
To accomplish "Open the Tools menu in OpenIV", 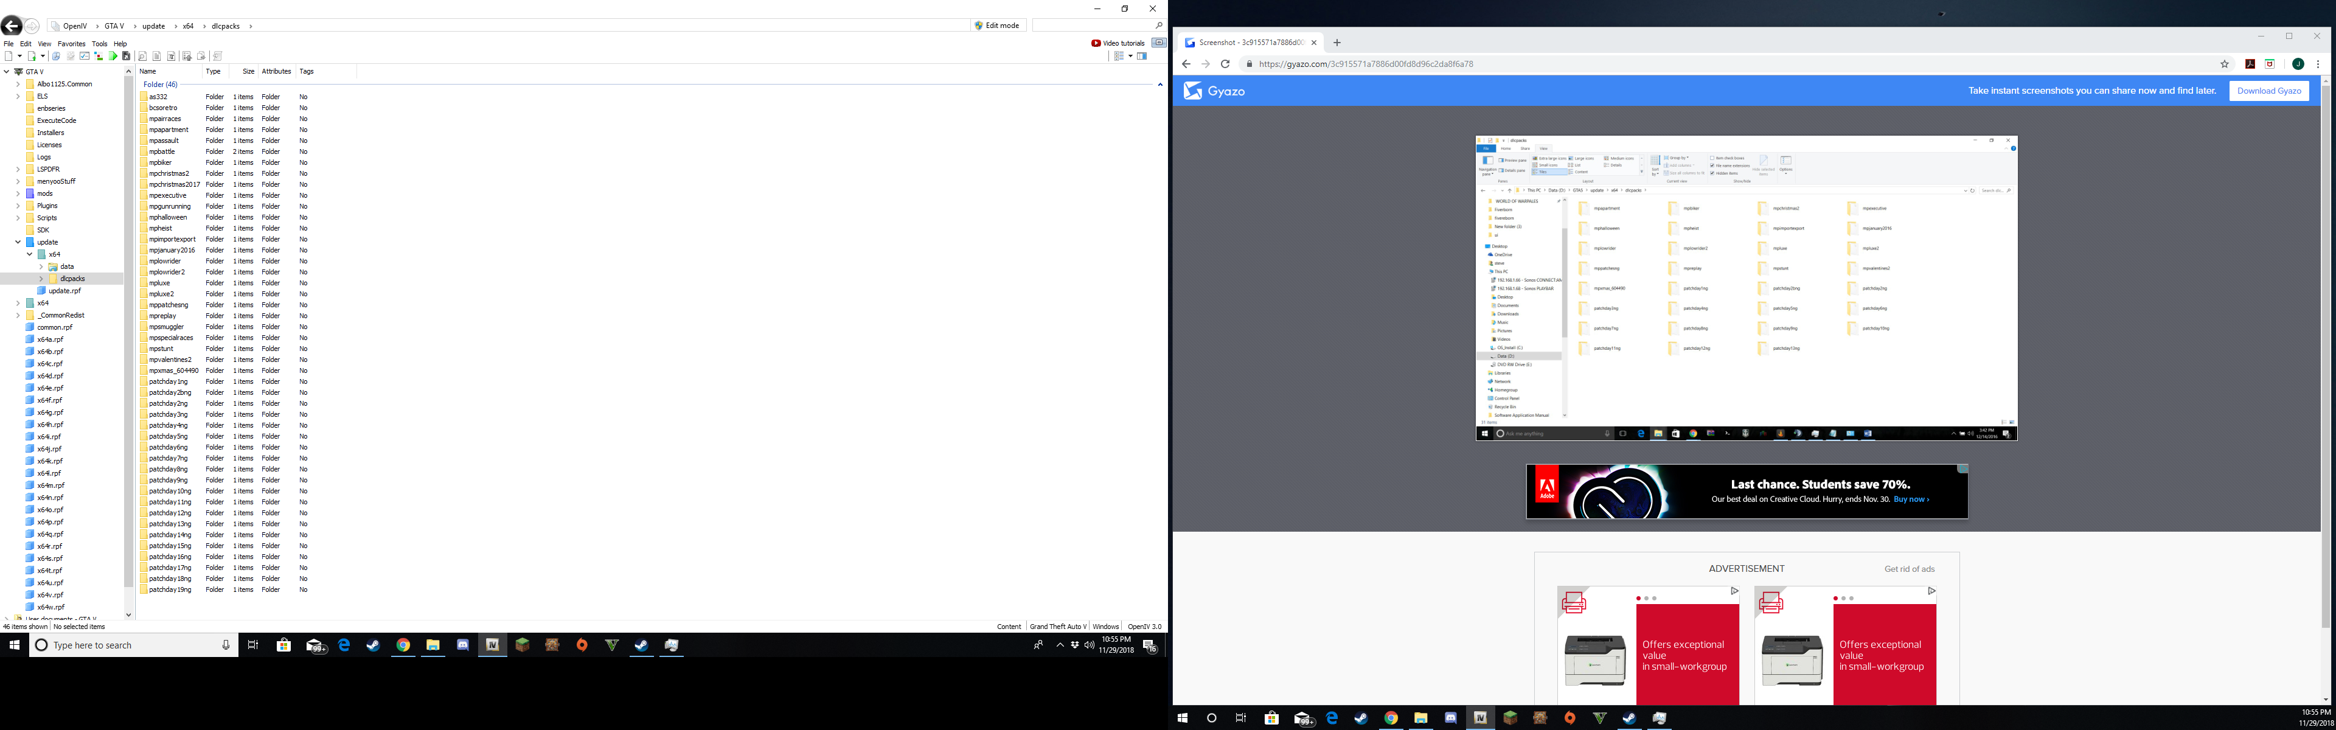I will (100, 44).
